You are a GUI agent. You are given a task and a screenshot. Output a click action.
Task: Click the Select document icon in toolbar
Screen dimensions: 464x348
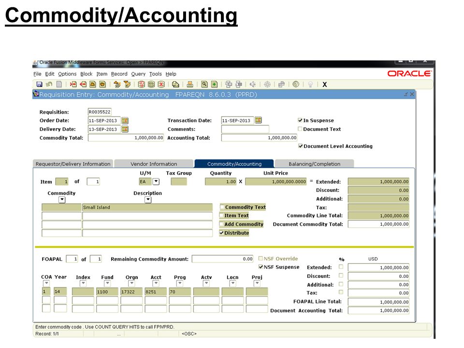pos(59,84)
